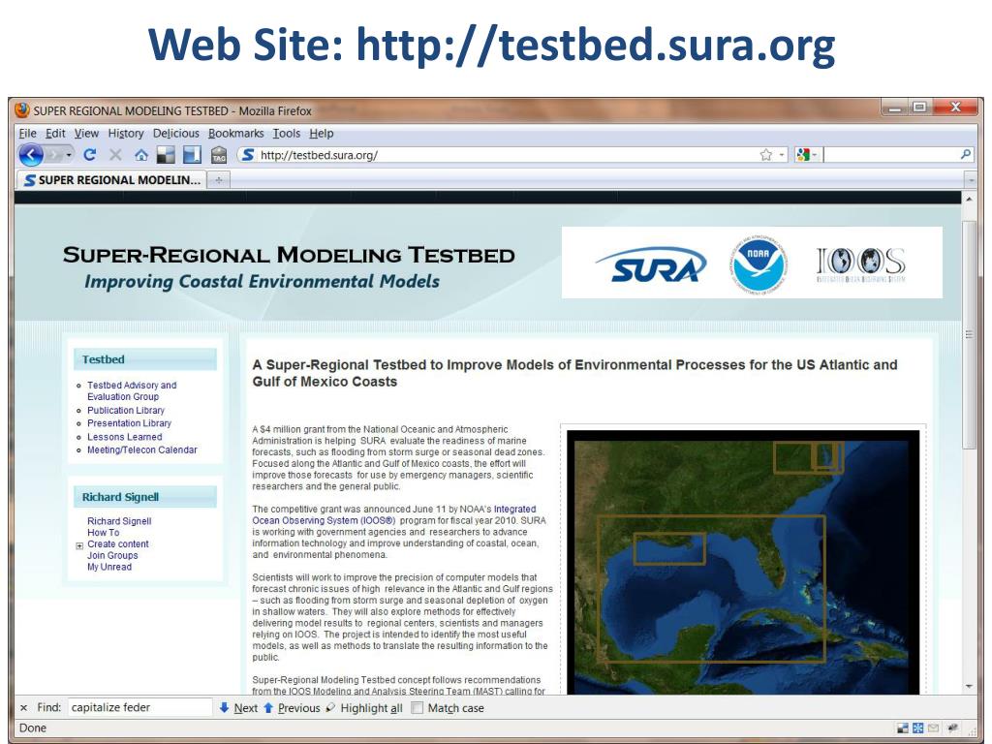This screenshot has width=992, height=744.
Task: Click the Firefox logo in the title bar
Action: coord(22,110)
